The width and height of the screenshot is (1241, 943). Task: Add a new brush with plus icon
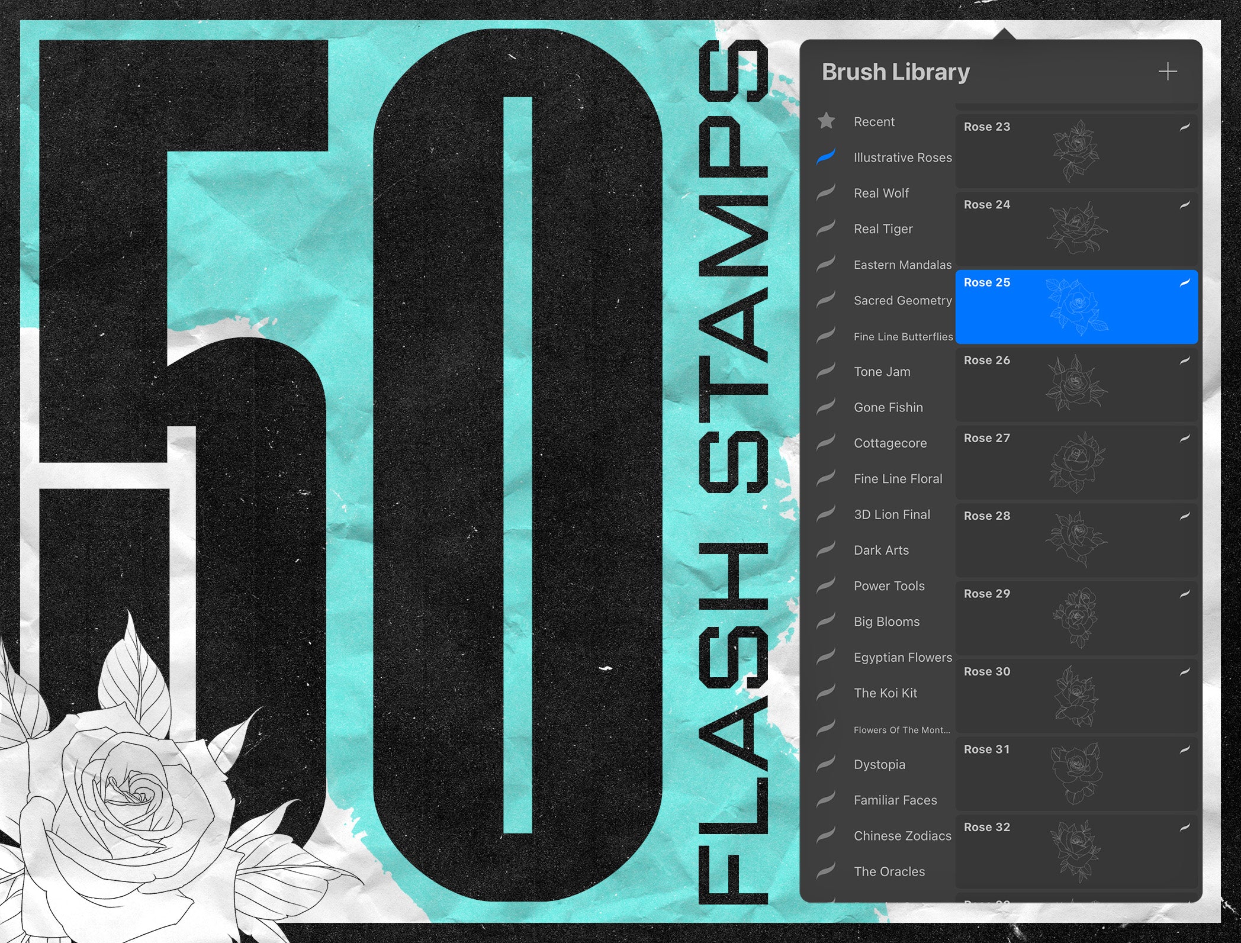tap(1168, 72)
